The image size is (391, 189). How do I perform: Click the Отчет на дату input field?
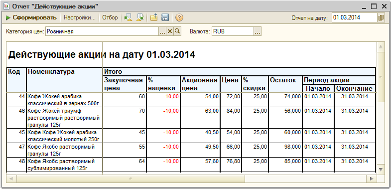(x=354, y=18)
